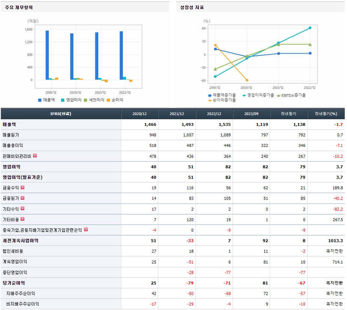The image size is (347, 310).
Task: Click the 지배주주순이익 row label
Action: tap(21, 294)
